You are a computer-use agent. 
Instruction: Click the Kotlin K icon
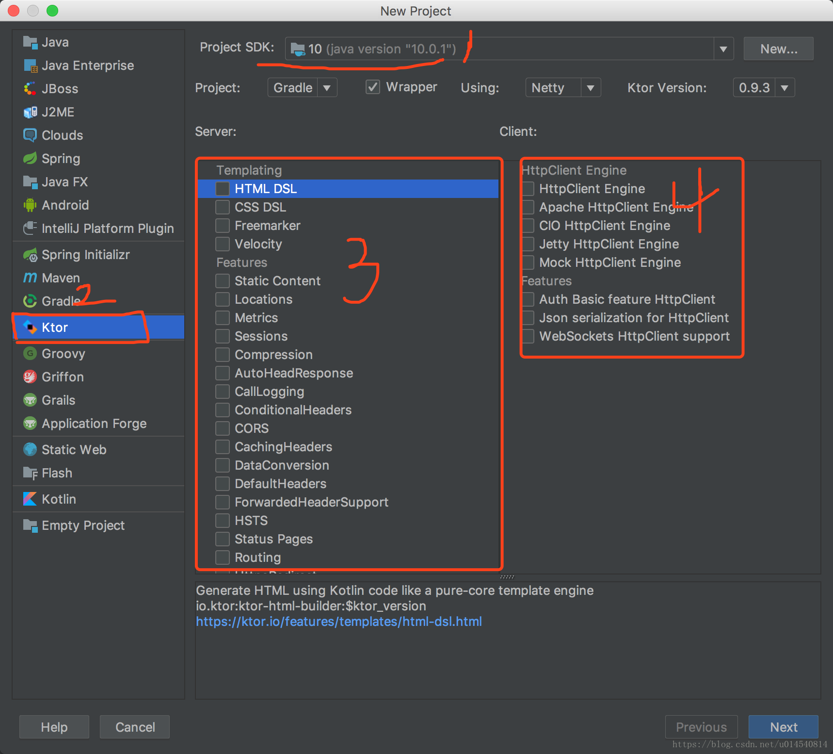[30, 499]
